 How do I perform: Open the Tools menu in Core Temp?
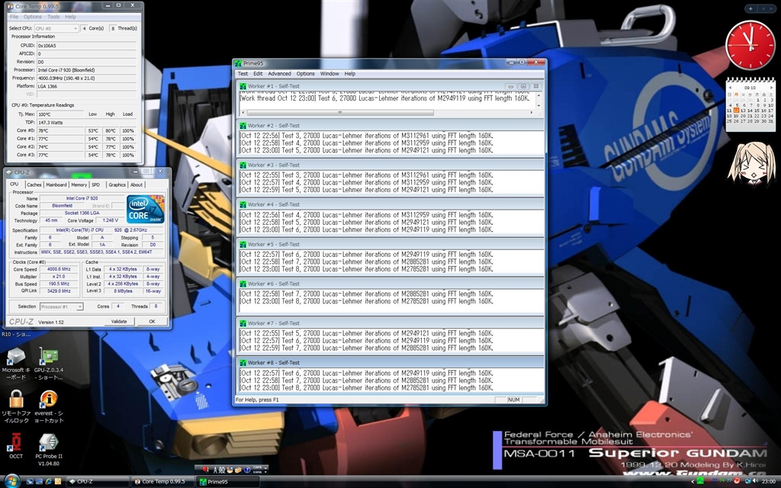(x=53, y=17)
